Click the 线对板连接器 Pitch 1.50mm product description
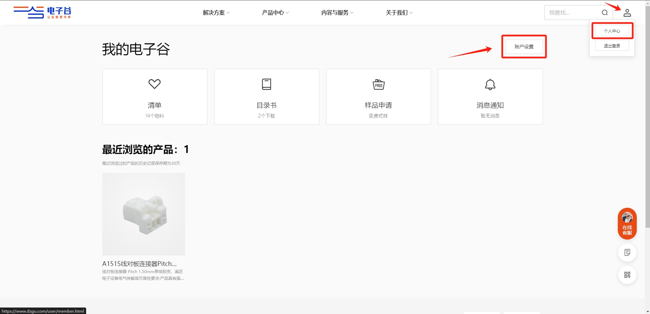 (143, 275)
